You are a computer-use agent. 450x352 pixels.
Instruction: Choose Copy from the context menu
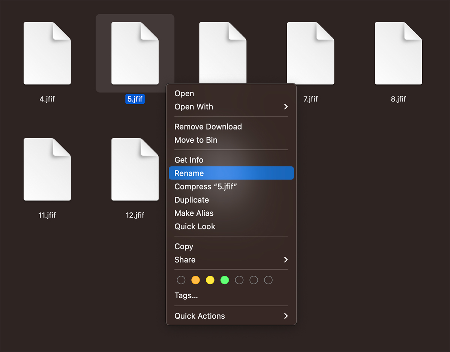coord(231,246)
